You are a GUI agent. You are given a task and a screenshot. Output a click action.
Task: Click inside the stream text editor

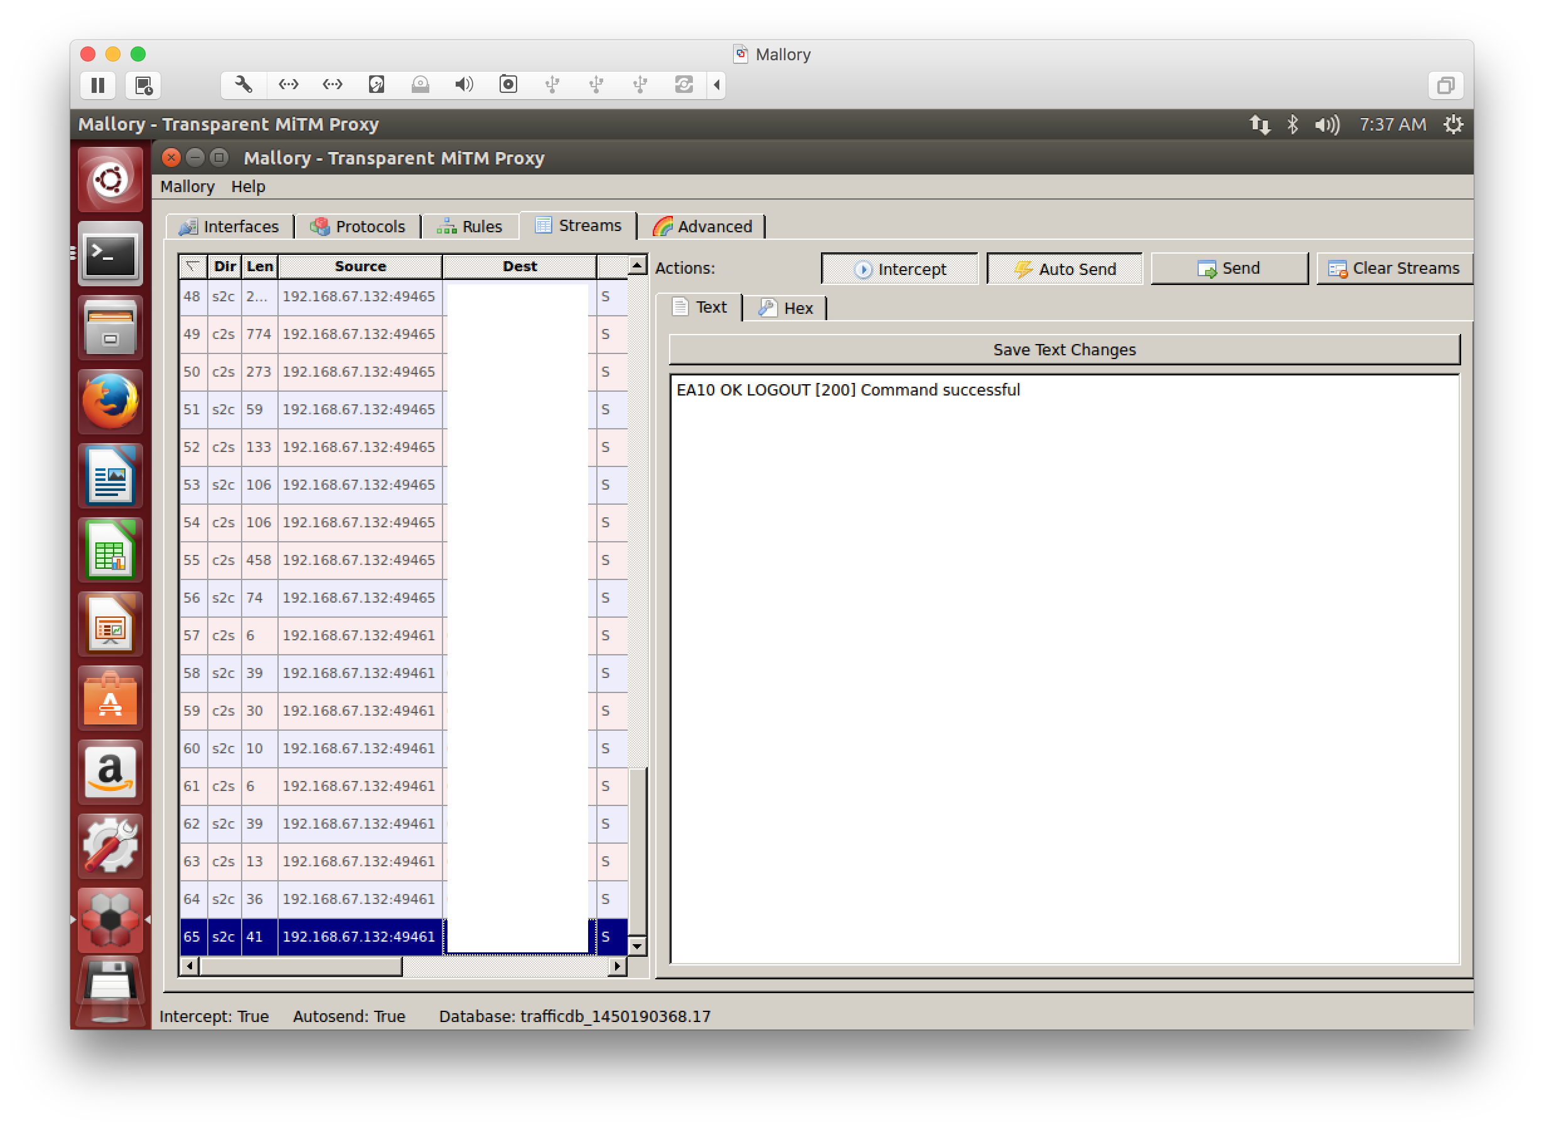[1064, 669]
